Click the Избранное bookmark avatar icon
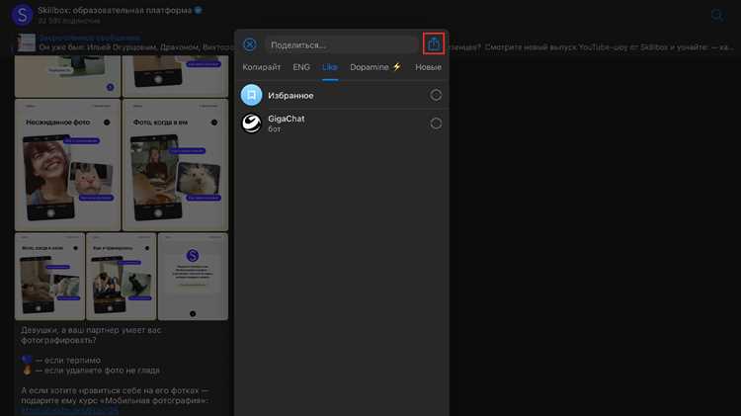 (x=251, y=95)
